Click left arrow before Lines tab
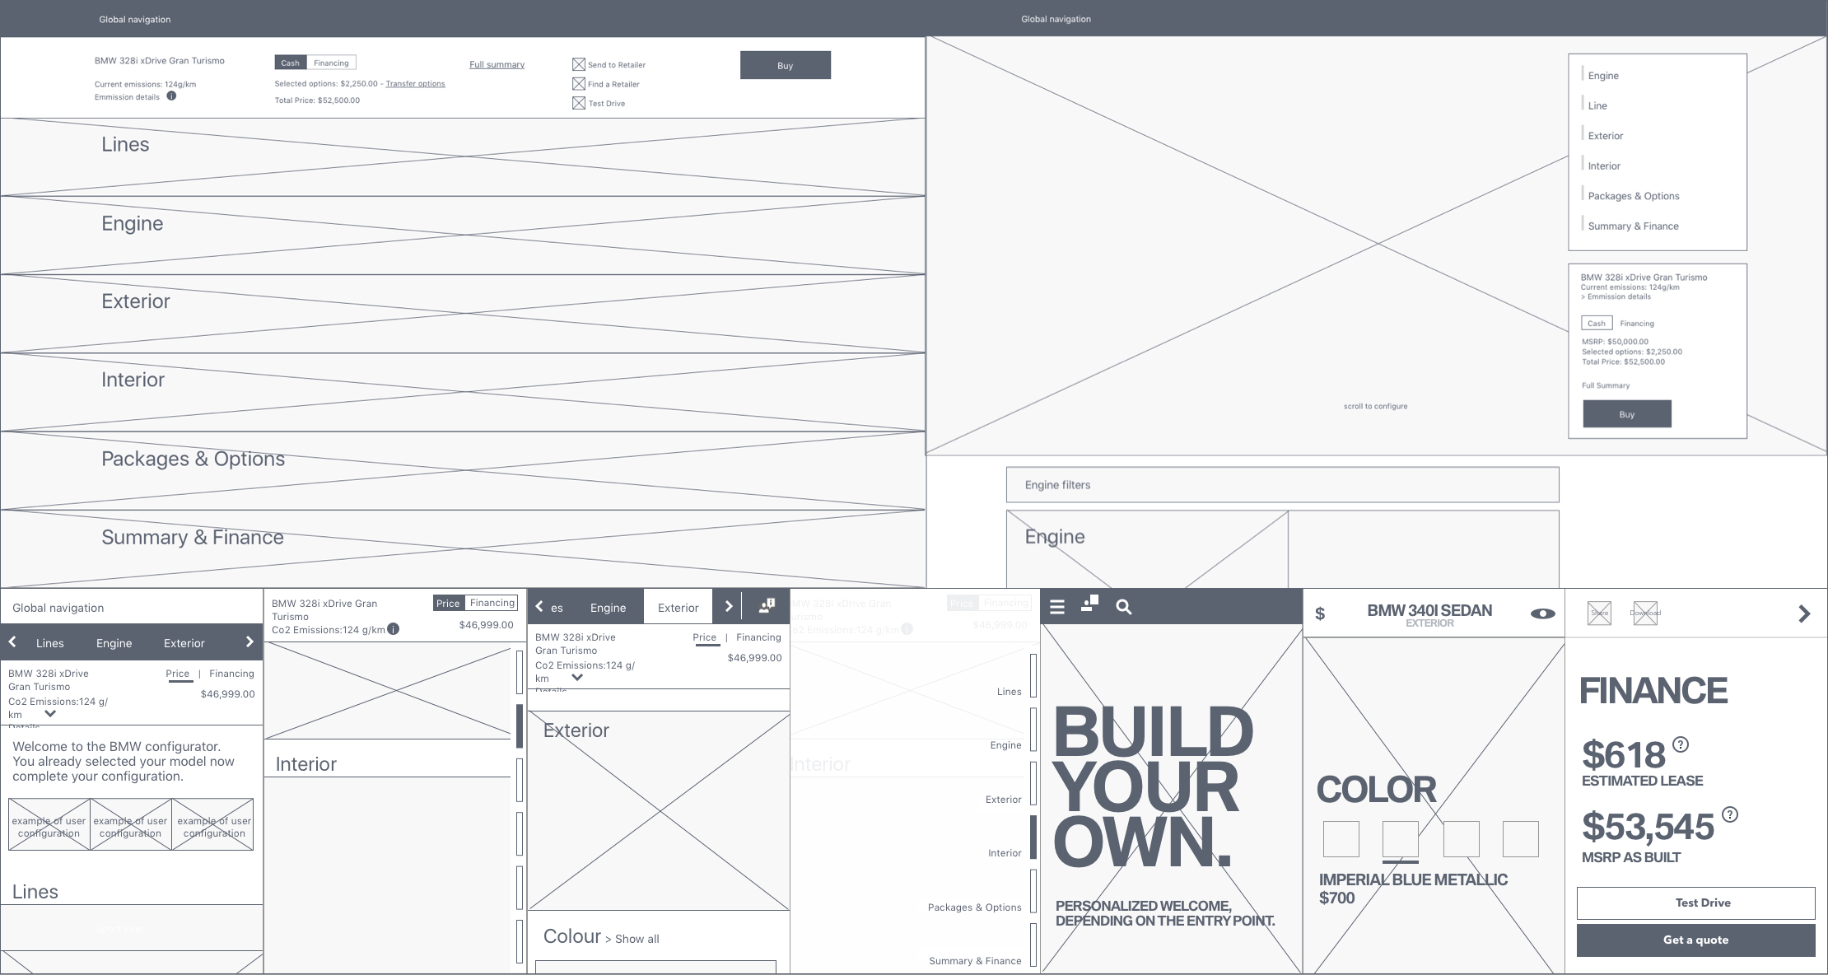Viewport: 1828px width, 975px height. click(12, 642)
